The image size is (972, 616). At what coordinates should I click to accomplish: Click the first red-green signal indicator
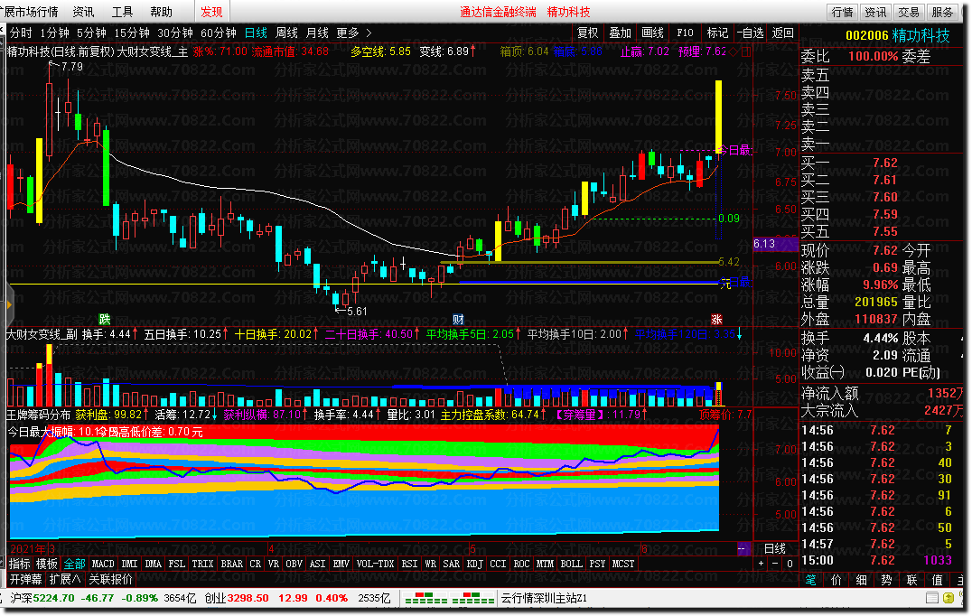pyautogui.click(x=425, y=598)
